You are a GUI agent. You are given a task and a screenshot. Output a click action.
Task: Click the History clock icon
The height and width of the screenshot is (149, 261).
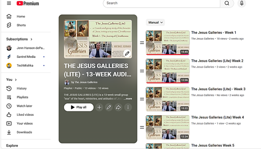(x=9, y=88)
